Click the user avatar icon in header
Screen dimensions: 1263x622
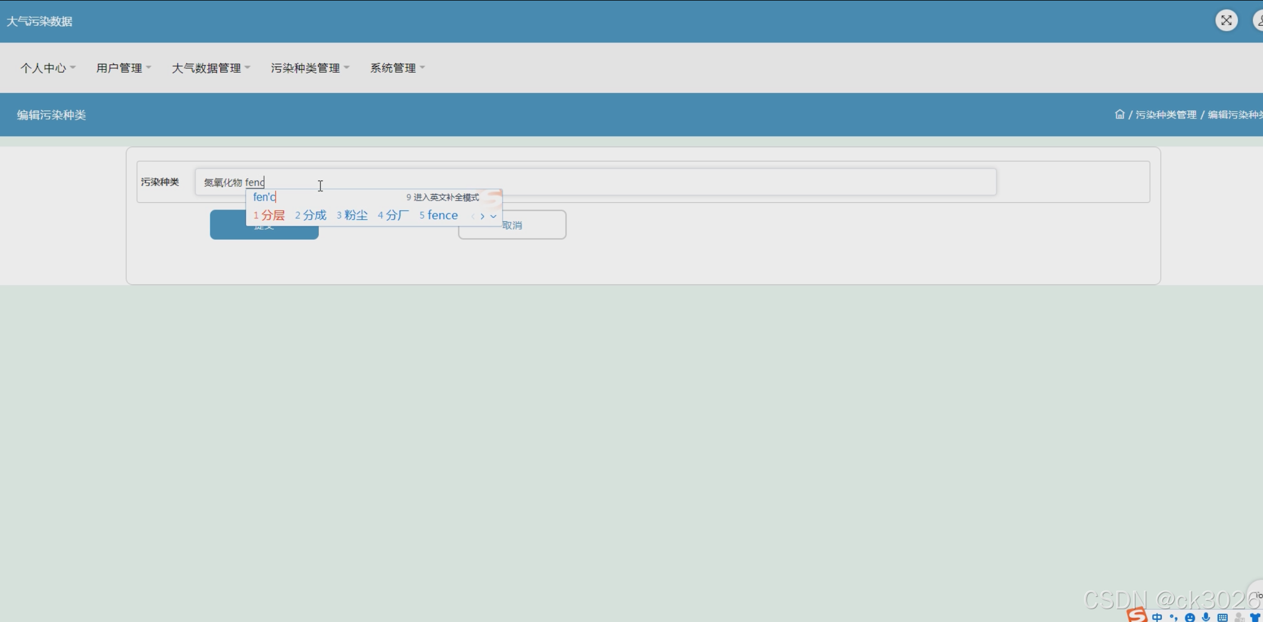click(1259, 21)
